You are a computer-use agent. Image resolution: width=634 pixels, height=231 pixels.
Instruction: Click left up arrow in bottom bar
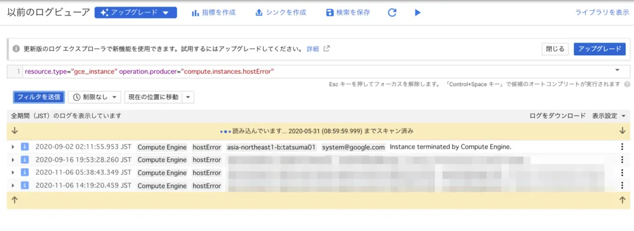click(x=15, y=200)
